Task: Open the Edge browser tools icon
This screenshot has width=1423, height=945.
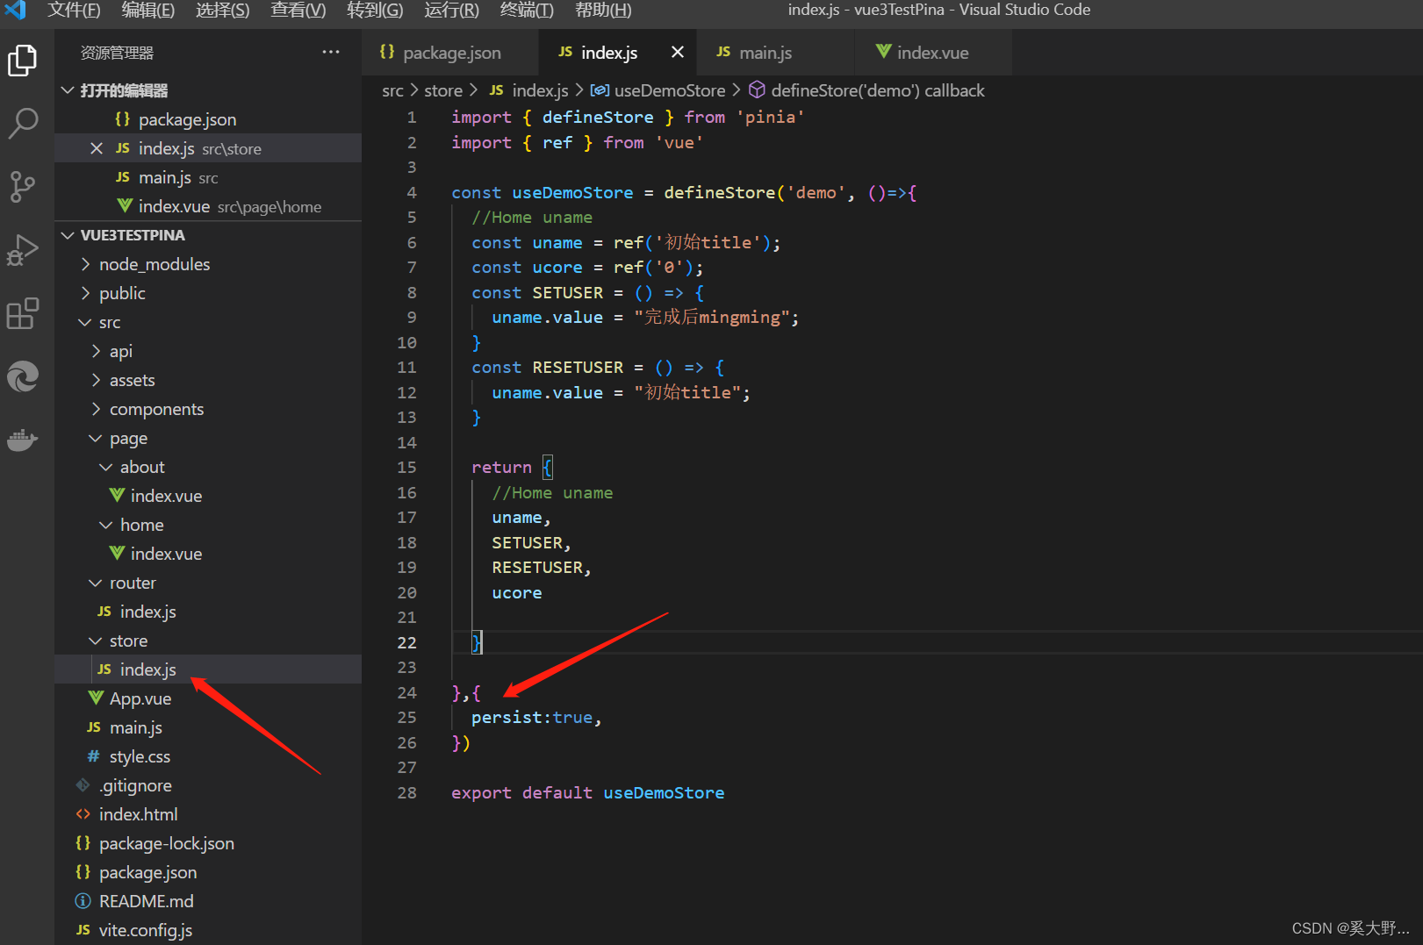Action: pos(23,376)
